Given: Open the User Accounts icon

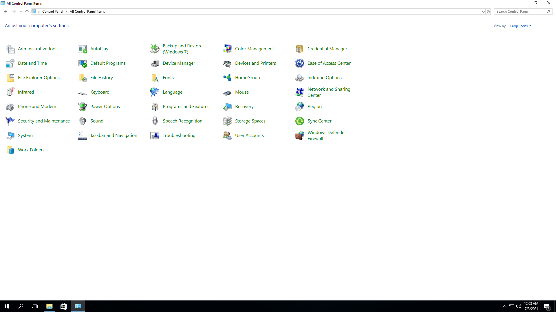Looking at the screenshot, I should [227, 135].
